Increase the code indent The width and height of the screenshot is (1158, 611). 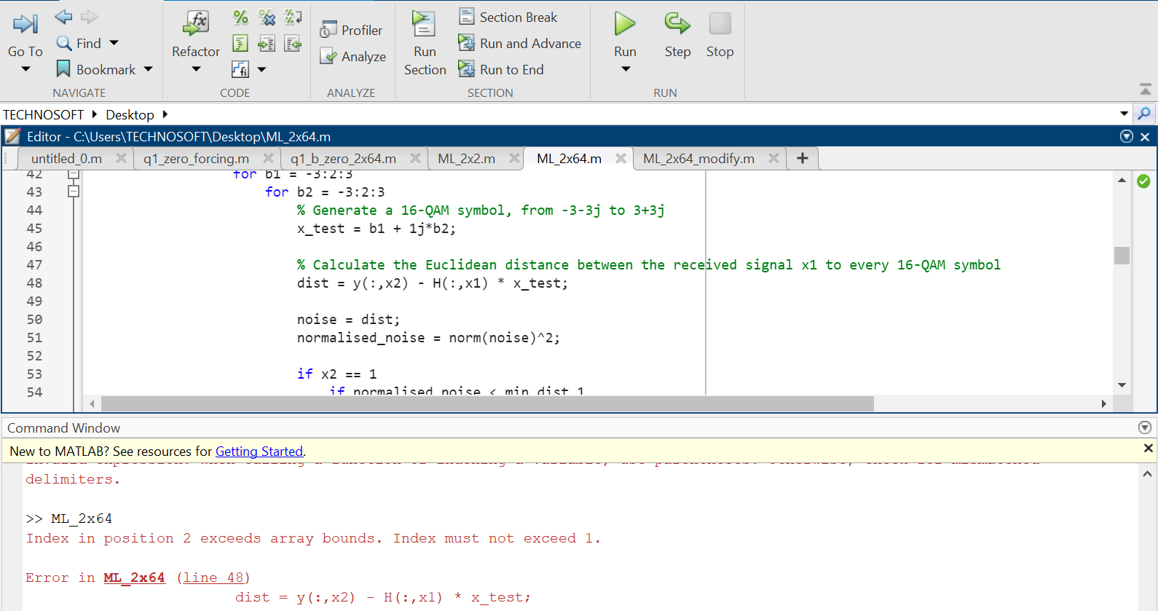coord(267,44)
